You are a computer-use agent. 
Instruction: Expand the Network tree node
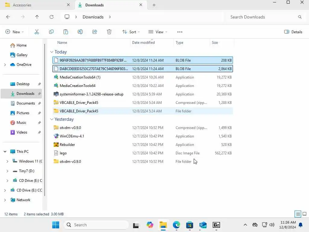pos(5,200)
